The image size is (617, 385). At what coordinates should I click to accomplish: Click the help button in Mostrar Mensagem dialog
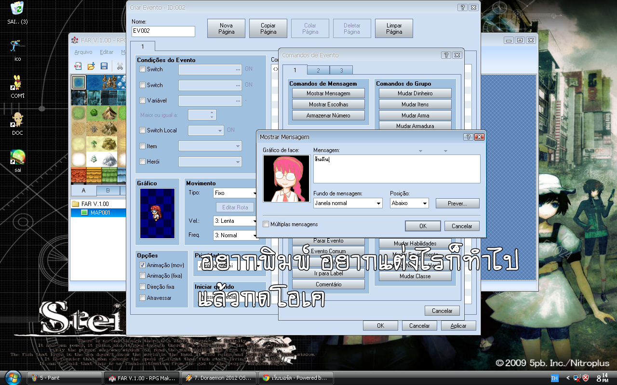coord(468,137)
